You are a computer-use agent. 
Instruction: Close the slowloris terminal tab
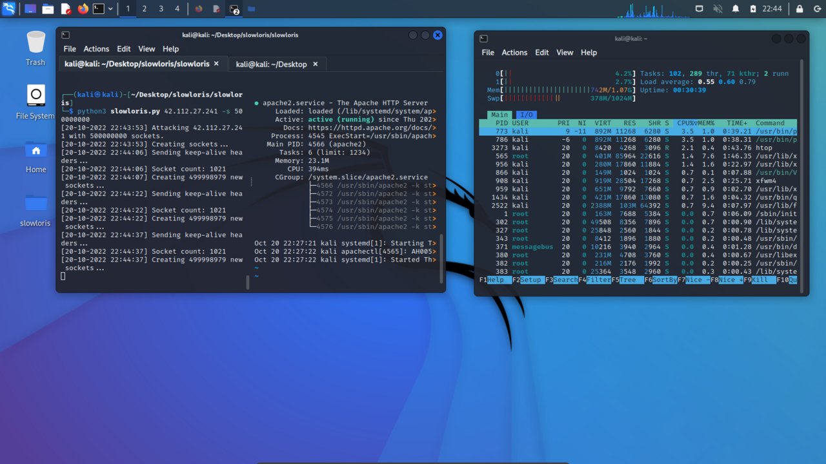tap(216, 64)
